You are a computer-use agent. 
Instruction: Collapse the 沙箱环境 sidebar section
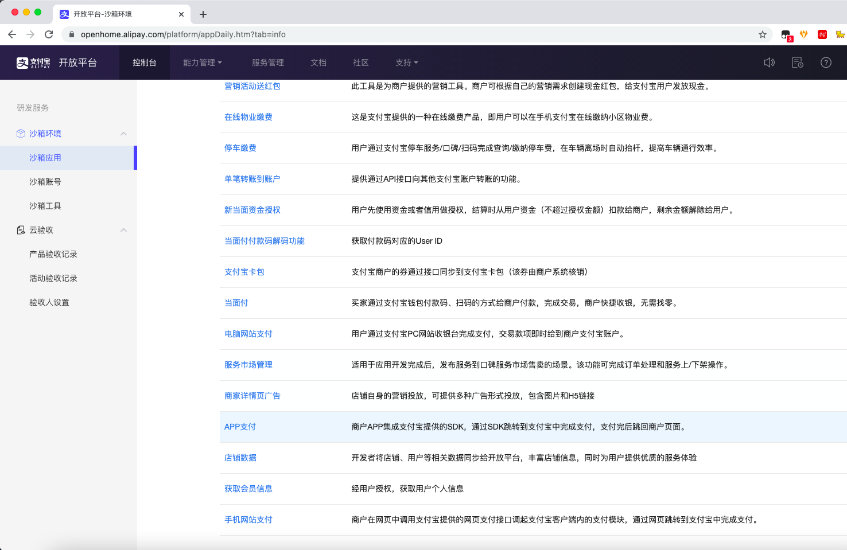pyautogui.click(x=123, y=134)
